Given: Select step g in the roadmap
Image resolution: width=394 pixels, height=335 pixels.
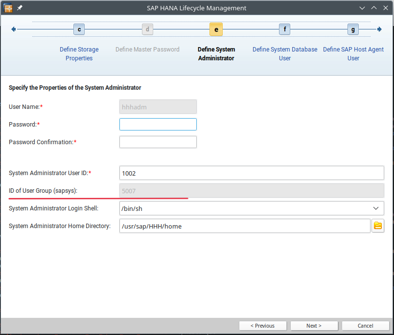Looking at the screenshot, I should (x=353, y=29).
